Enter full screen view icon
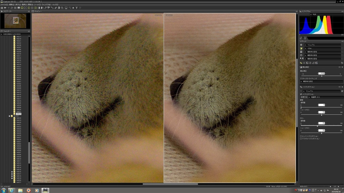 pos(25,8)
